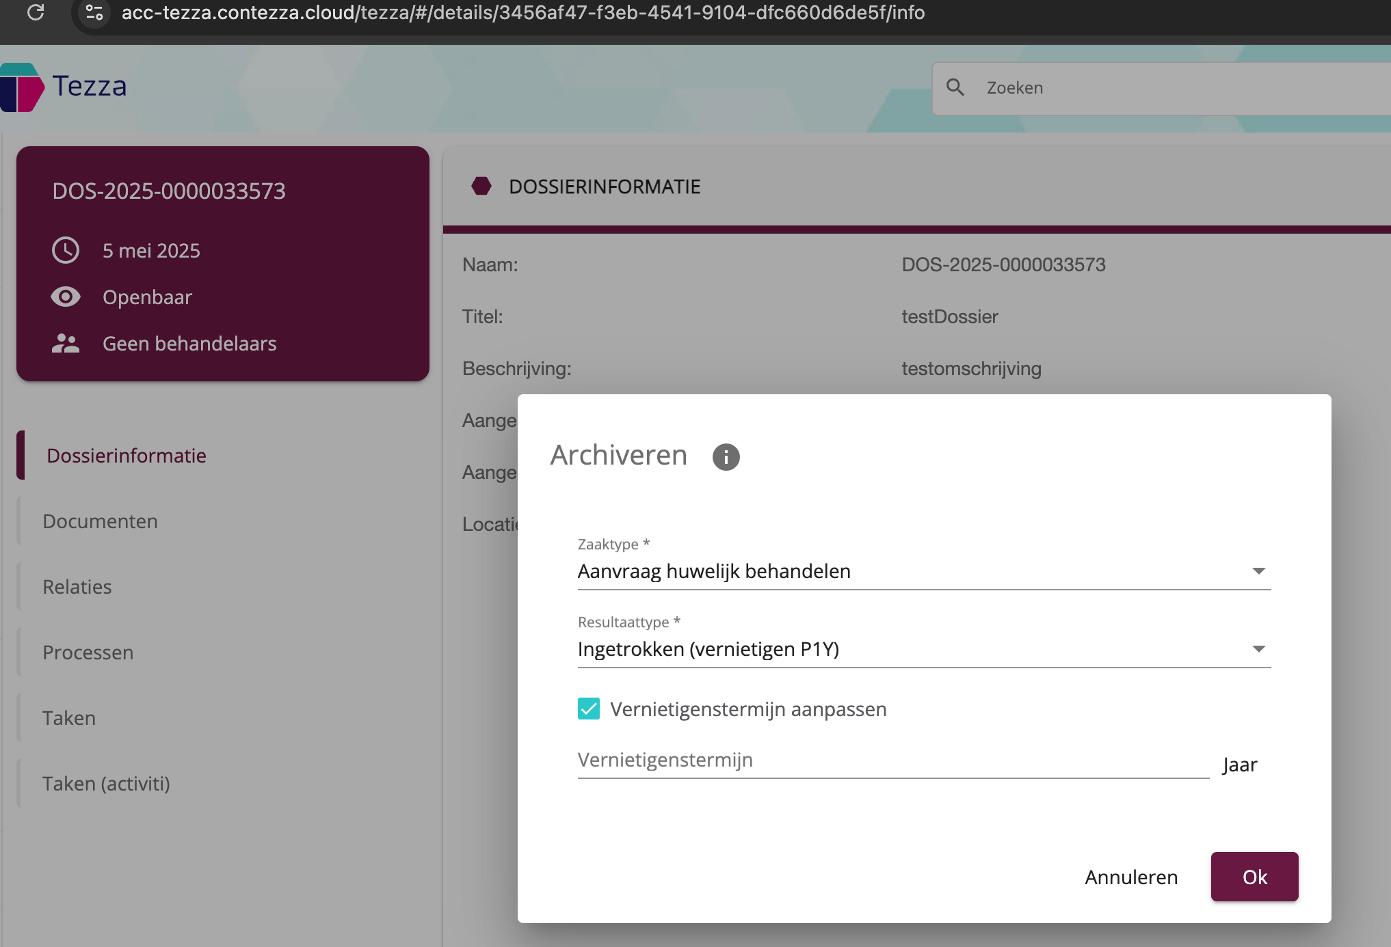Open the Zaaktype dropdown
Image resolution: width=1391 pixels, height=947 pixels.
click(923, 571)
